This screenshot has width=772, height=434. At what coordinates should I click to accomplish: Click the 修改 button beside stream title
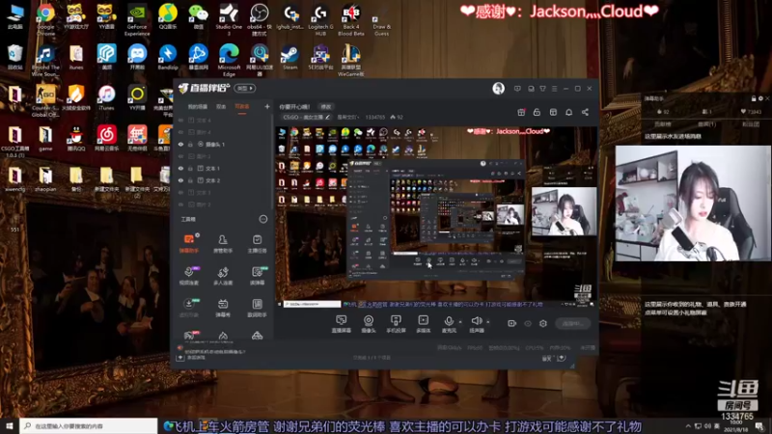(x=326, y=106)
